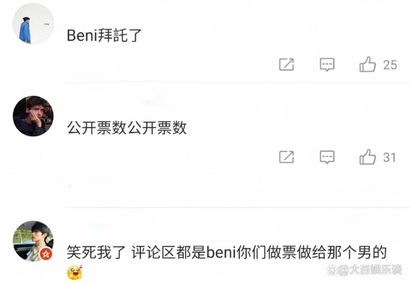The height and width of the screenshot is (284, 410).
Task: Open avatar beside "公开票数公开票数" comment
Action: click(x=33, y=116)
